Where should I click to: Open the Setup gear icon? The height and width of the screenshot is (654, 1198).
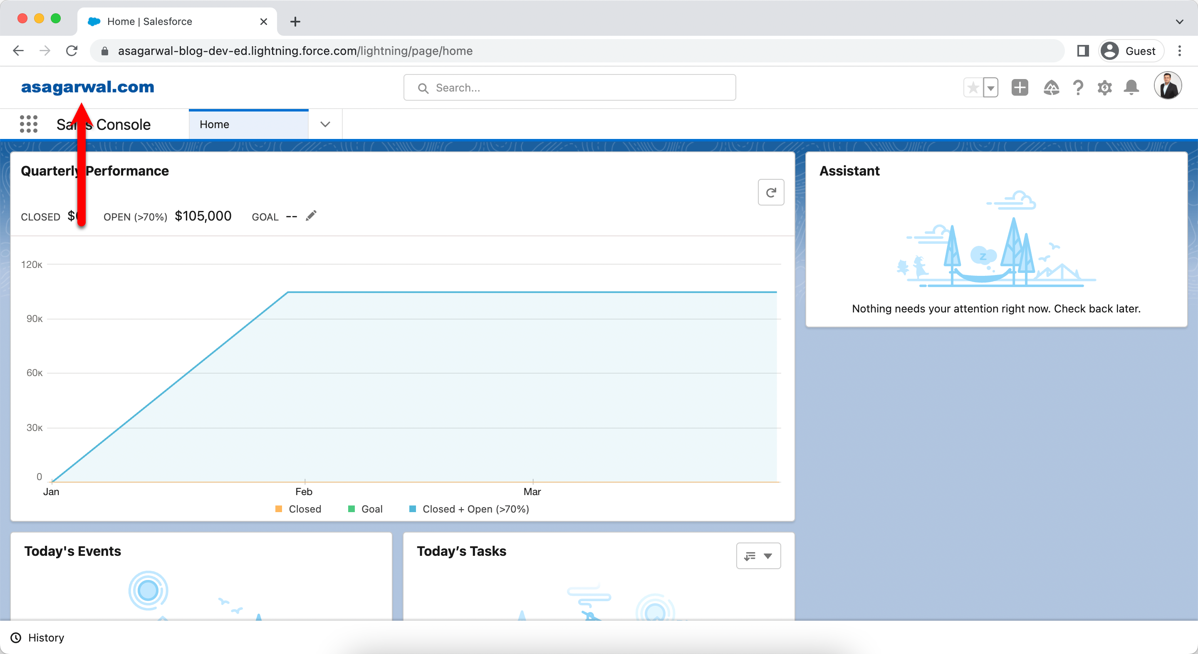coord(1105,87)
